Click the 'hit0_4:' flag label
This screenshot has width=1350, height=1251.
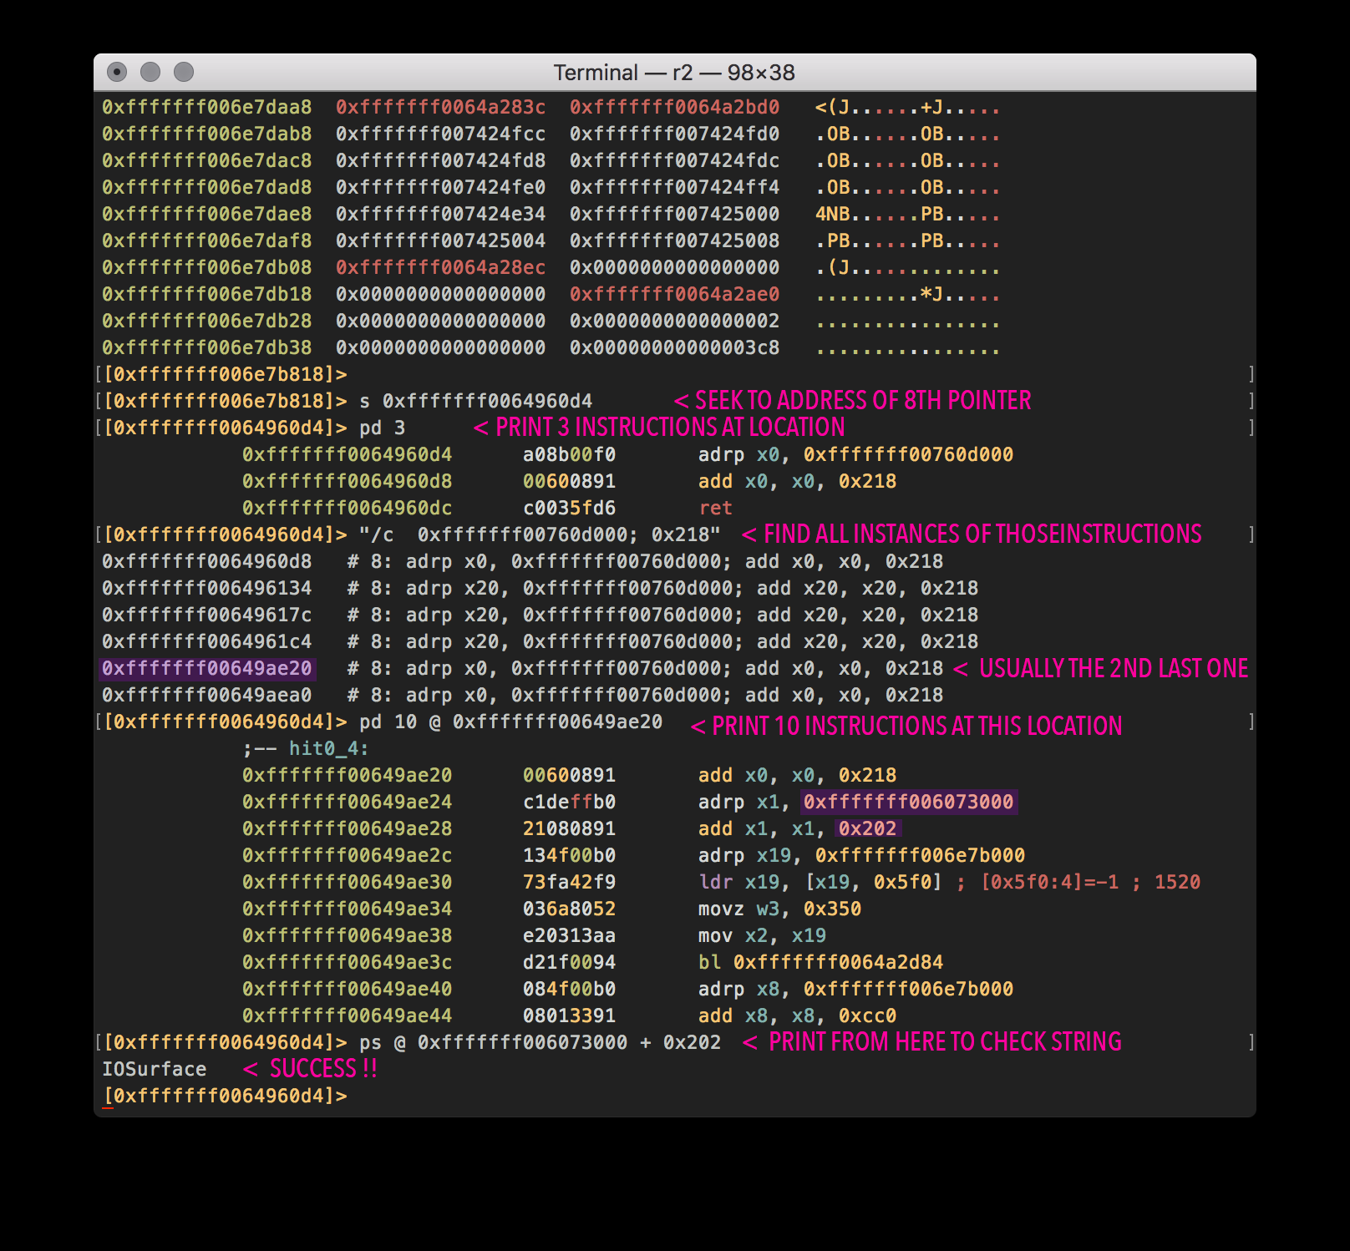pyautogui.click(x=328, y=749)
